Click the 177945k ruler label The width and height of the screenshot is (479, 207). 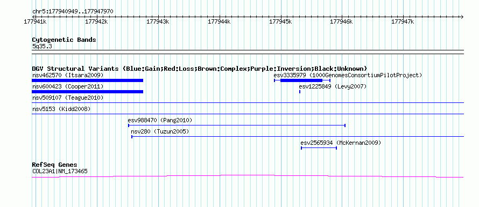[x=280, y=21]
